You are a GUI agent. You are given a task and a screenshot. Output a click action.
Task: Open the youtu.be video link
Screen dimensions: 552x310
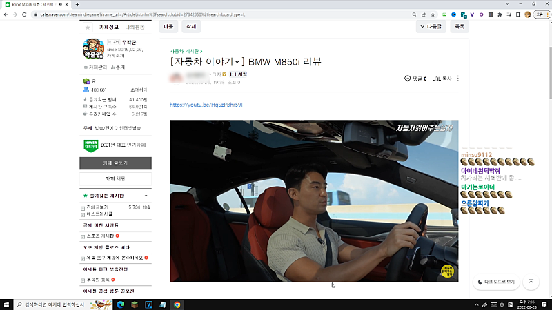coord(206,105)
